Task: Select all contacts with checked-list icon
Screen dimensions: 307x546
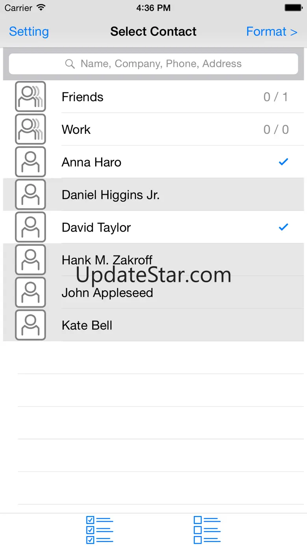Action: (100, 530)
